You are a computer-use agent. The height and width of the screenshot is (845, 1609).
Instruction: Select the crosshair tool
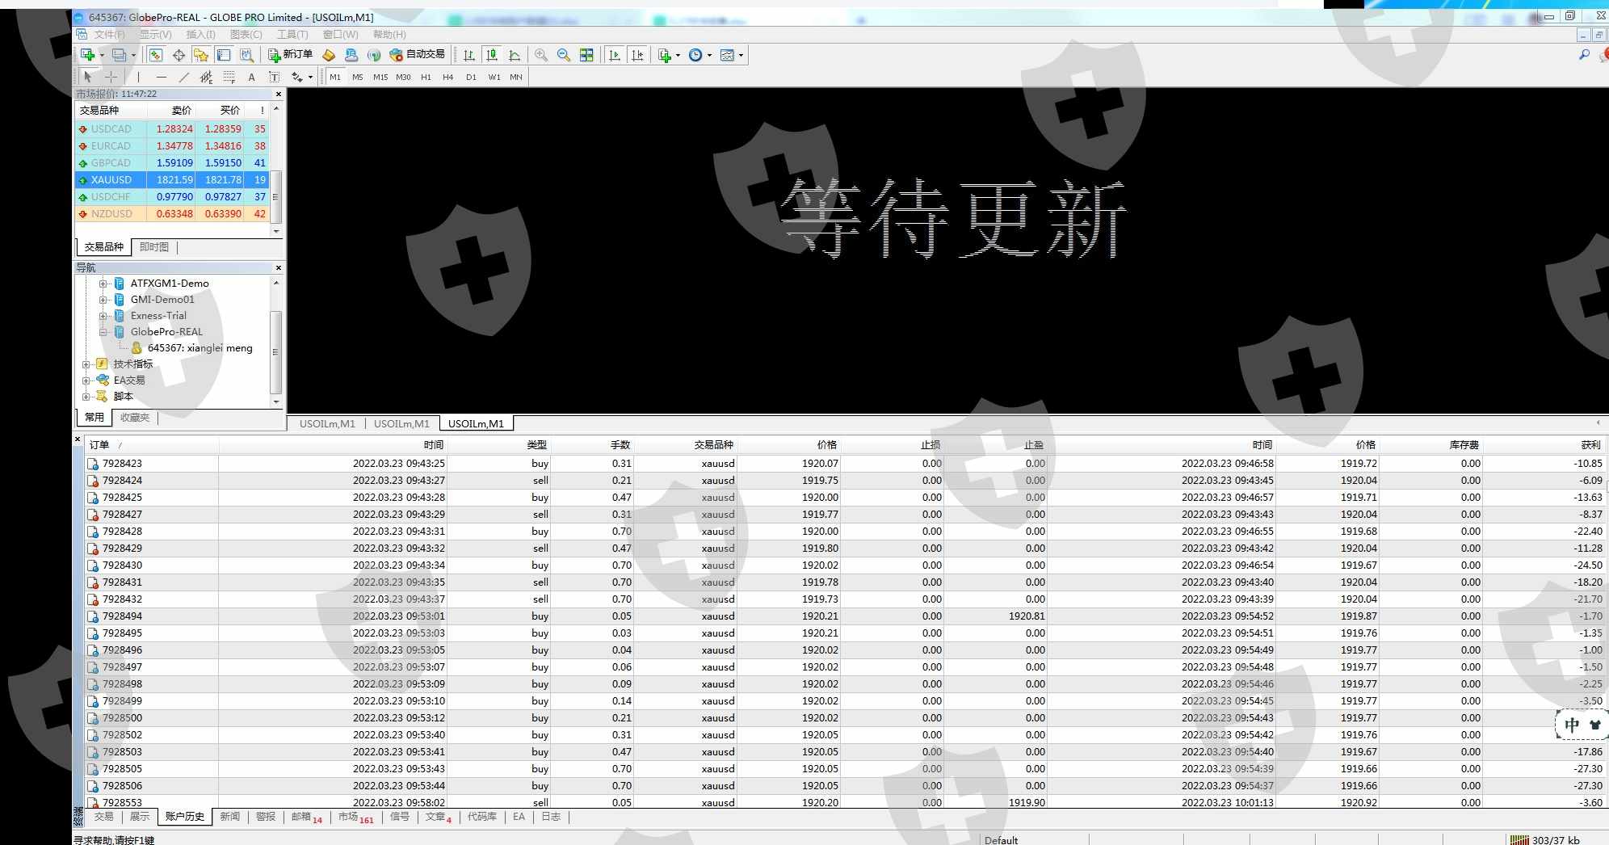(111, 77)
